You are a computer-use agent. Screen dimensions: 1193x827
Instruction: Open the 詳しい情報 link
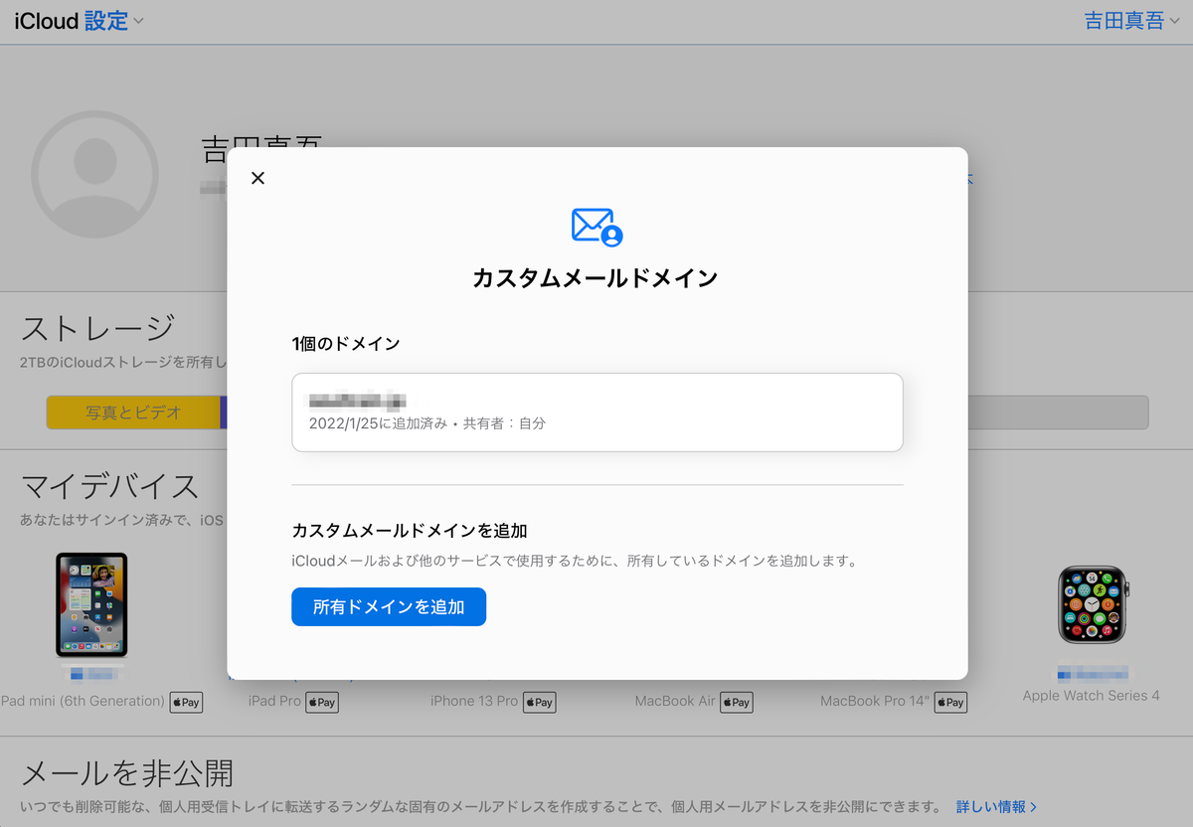point(996,806)
